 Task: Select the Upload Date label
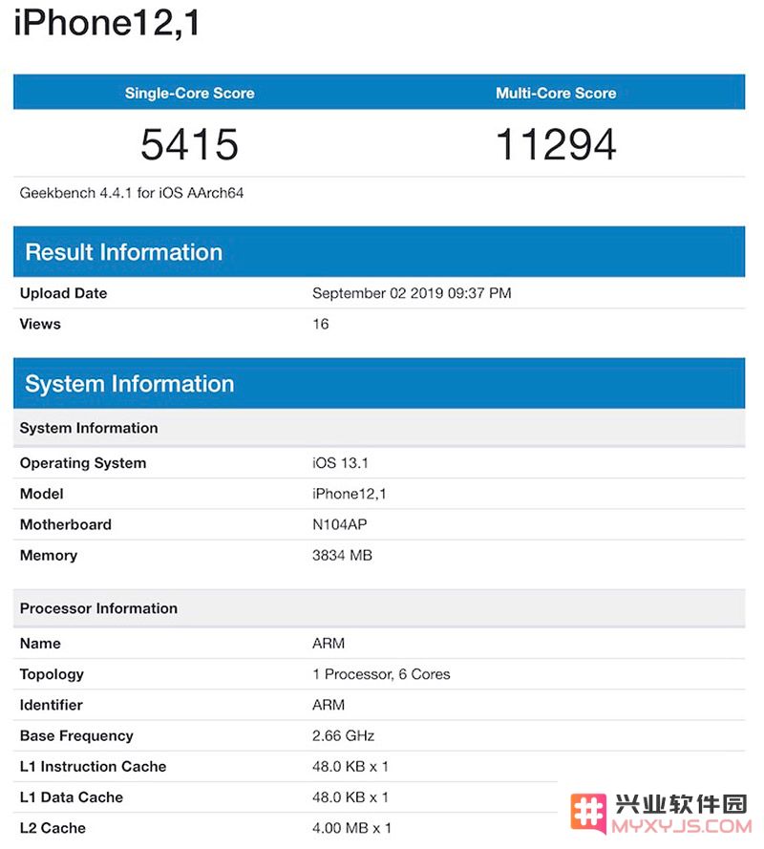pos(63,293)
